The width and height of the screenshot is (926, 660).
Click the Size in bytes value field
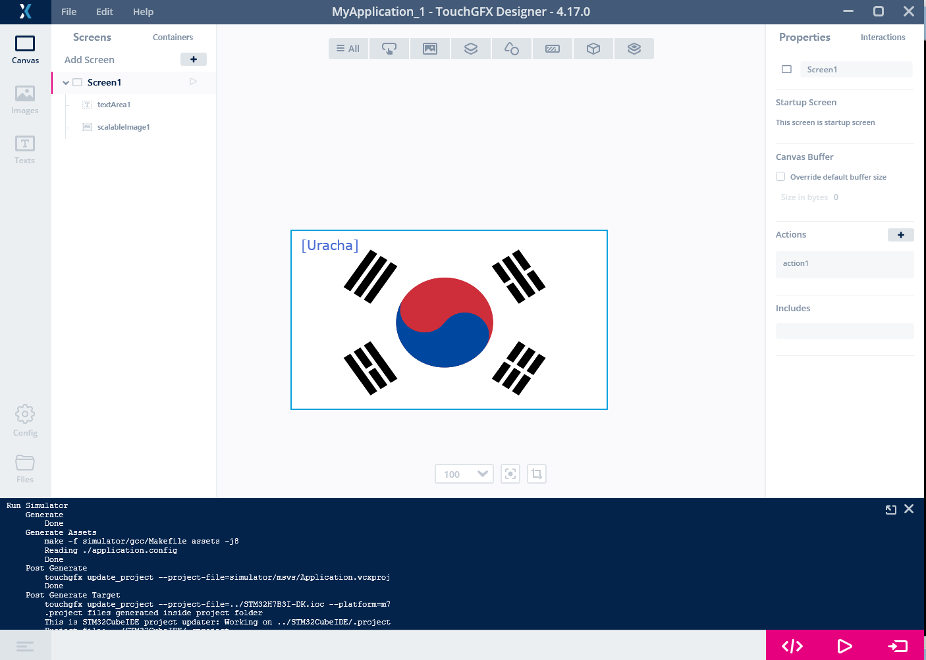[x=836, y=197]
